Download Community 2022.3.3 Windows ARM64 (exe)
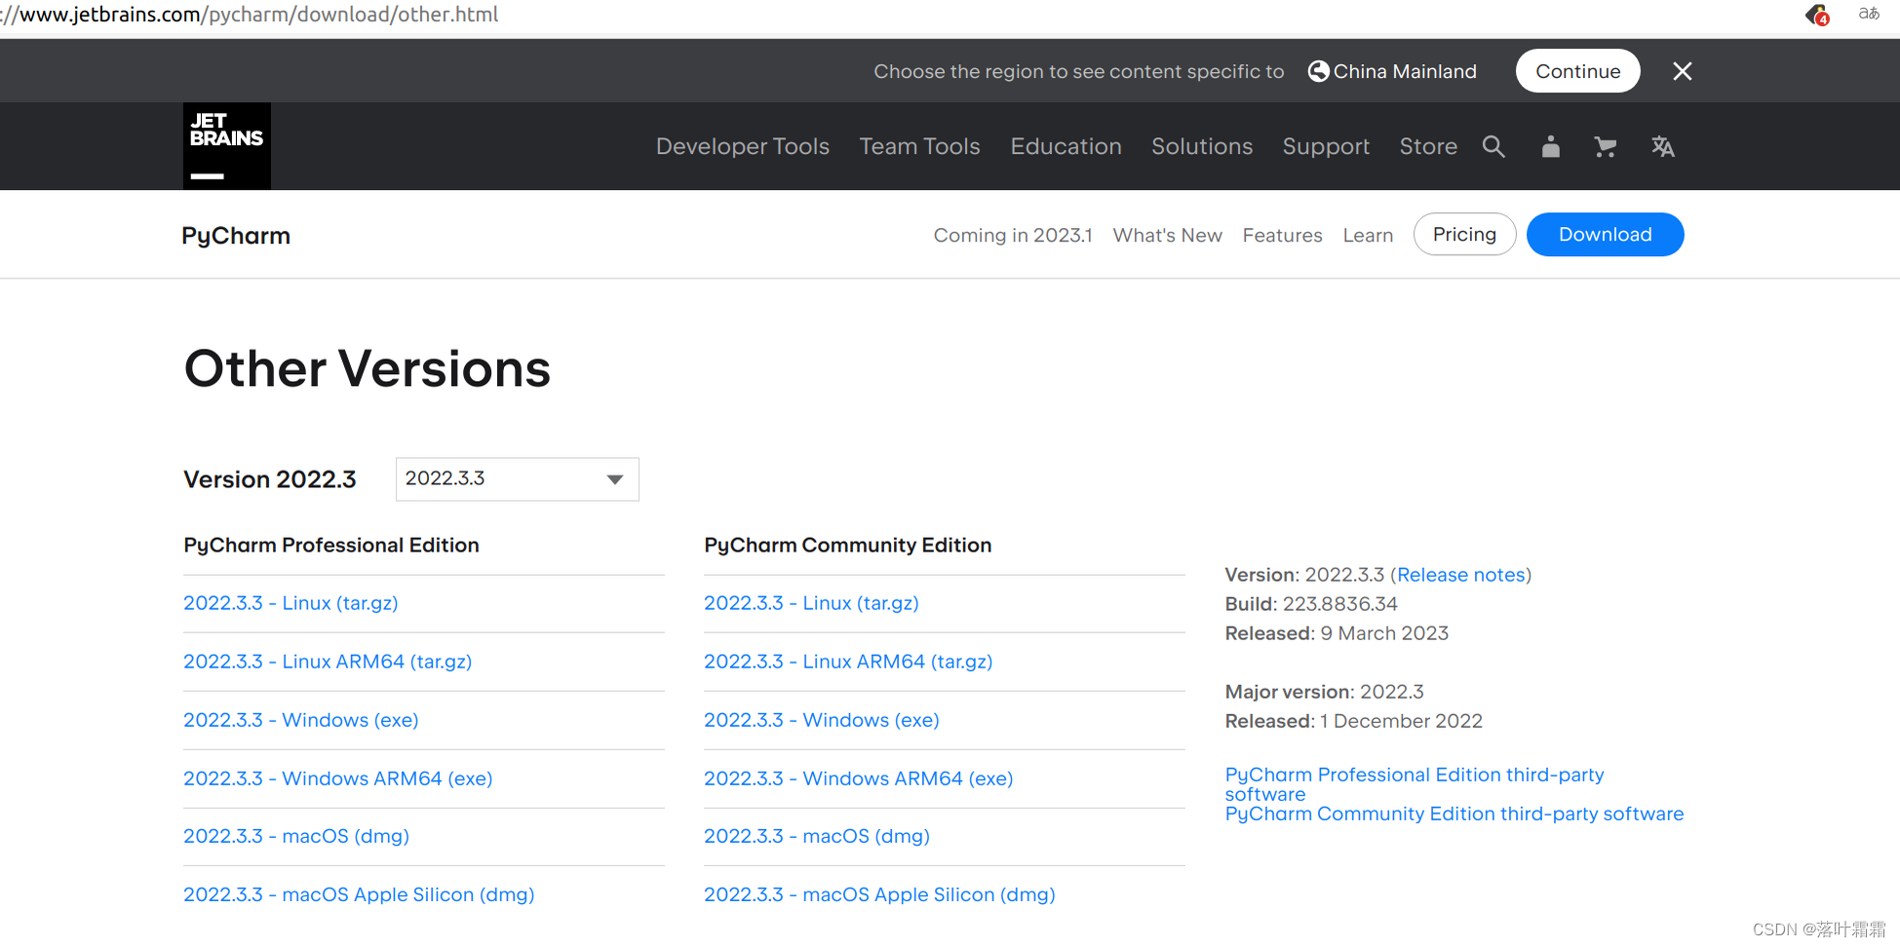1900x947 pixels. pos(859,778)
